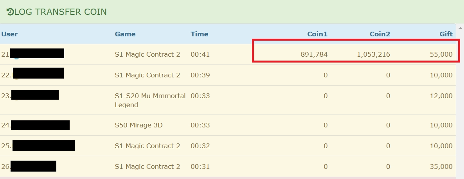The image size is (464, 179).
Task: Click the 00:39 time entry
Action: click(x=200, y=75)
